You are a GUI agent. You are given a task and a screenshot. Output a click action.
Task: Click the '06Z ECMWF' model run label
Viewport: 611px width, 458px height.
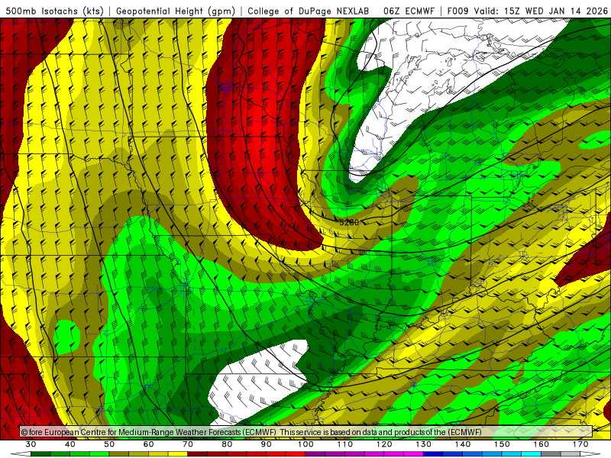(x=409, y=11)
